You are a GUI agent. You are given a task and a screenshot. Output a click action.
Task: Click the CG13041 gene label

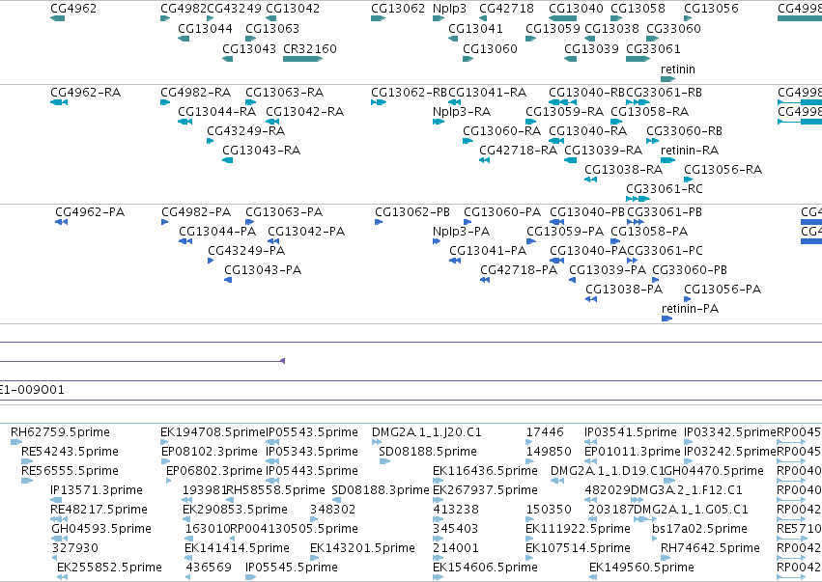point(475,28)
